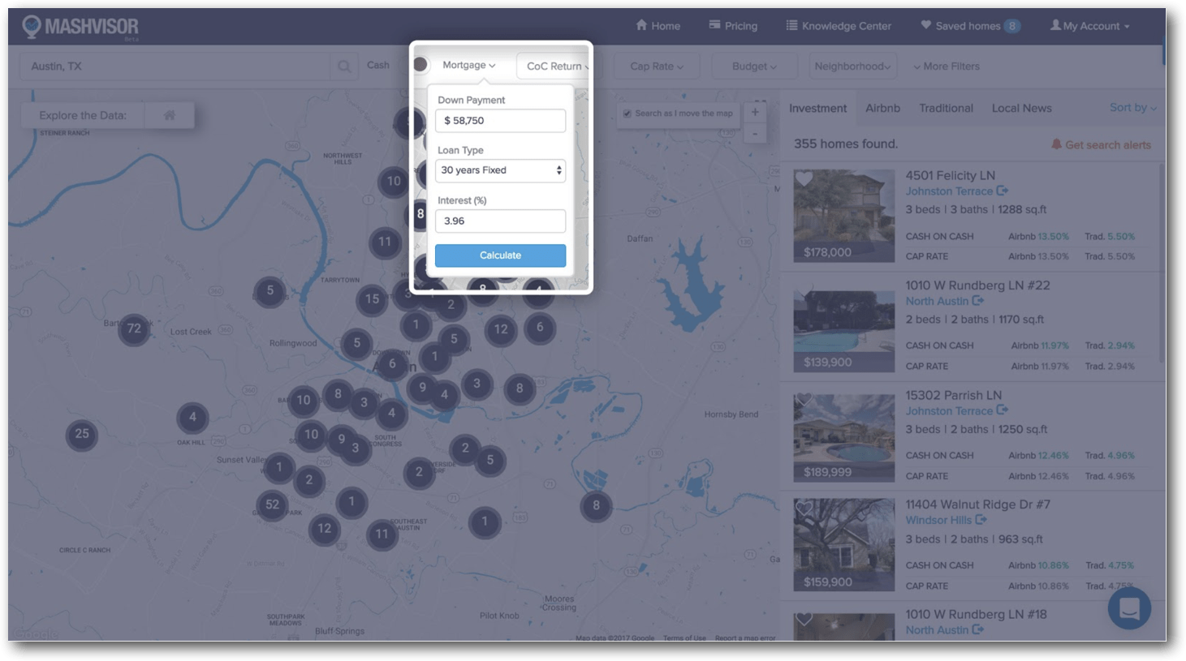
Task: Toggle the Mortgage switch
Action: click(420, 65)
